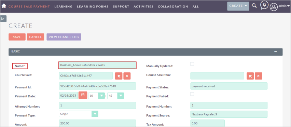Toggle the Payment Failed checkbox
The width and height of the screenshot is (291, 127).
192,94
